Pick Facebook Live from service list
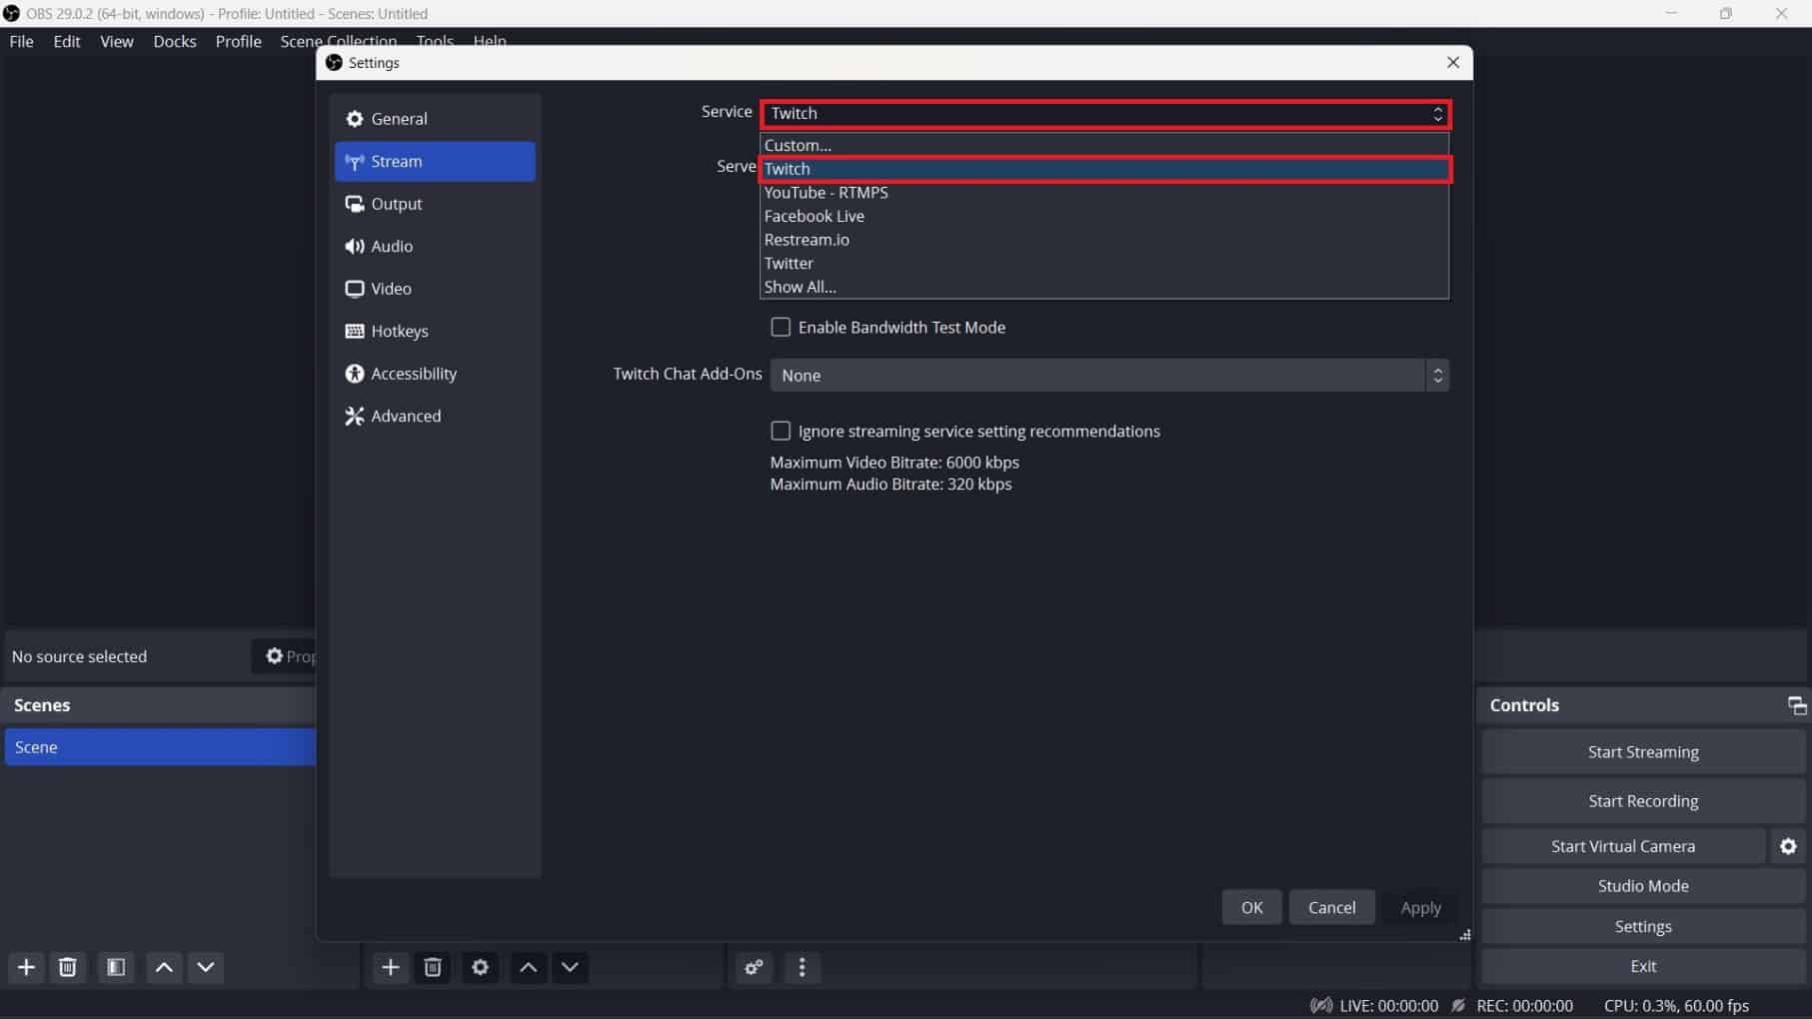1812x1019 pixels. [1104, 216]
